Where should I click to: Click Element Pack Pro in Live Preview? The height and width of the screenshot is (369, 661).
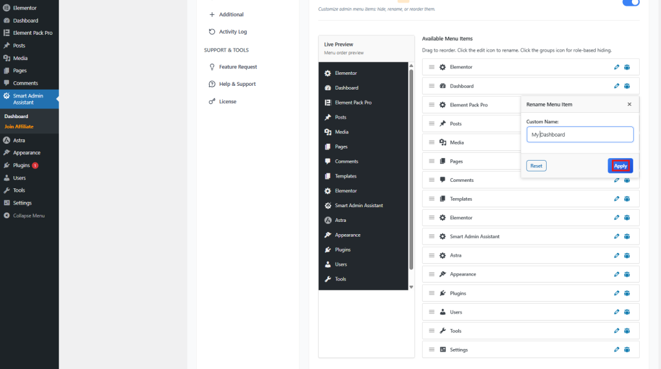pos(353,103)
